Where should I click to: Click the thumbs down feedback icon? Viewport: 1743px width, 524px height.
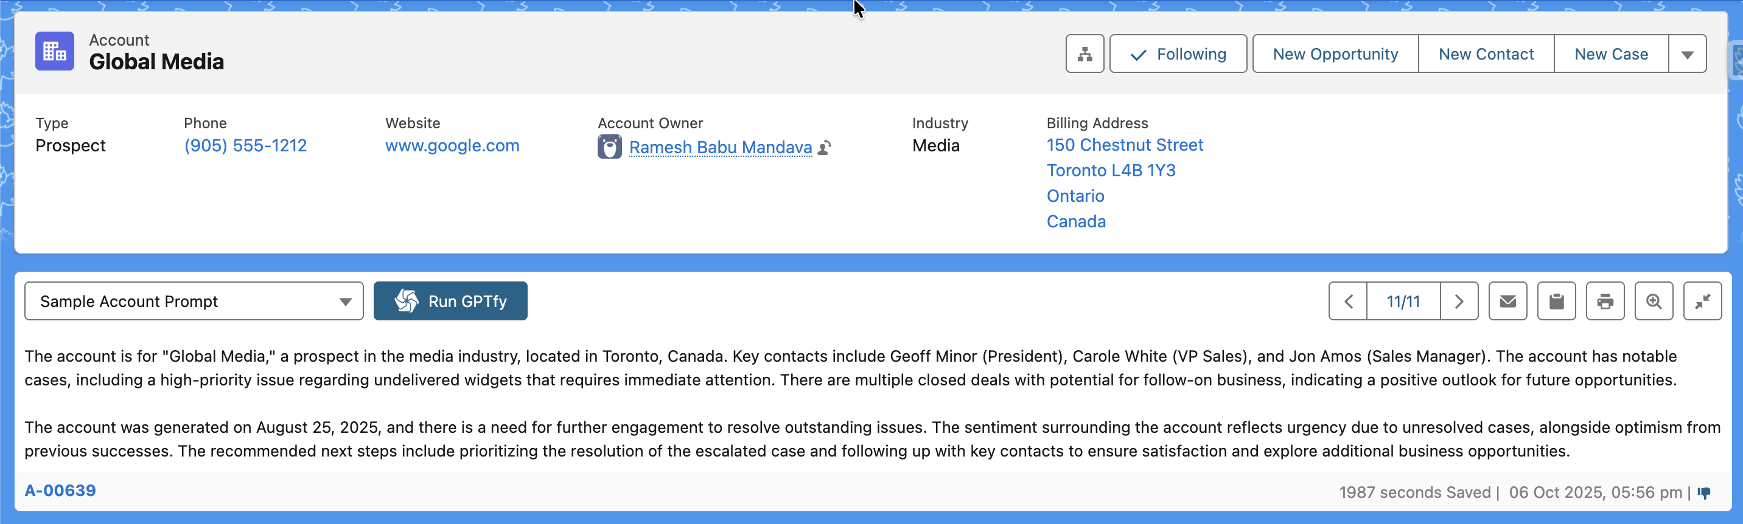pos(1704,493)
